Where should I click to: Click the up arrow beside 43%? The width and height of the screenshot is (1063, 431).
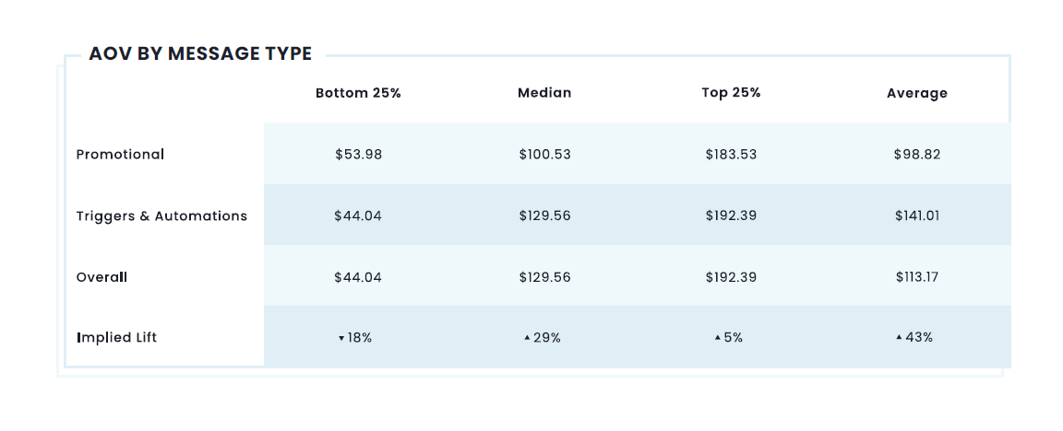click(x=899, y=338)
